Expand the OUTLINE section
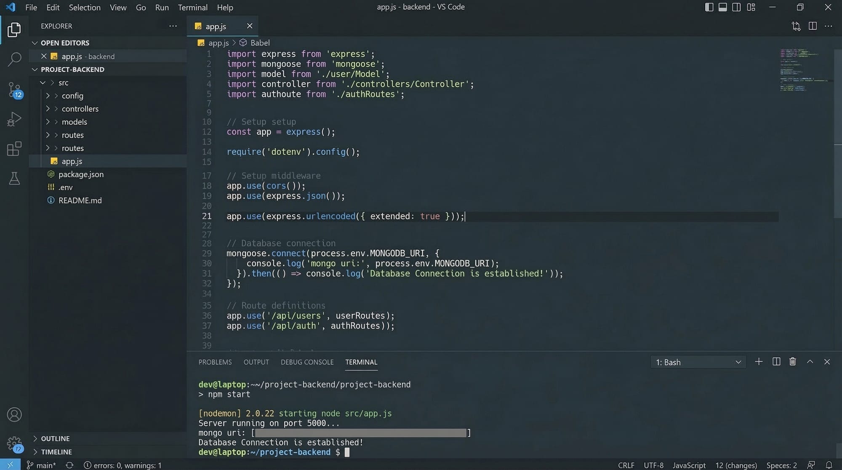842x470 pixels. click(x=55, y=438)
